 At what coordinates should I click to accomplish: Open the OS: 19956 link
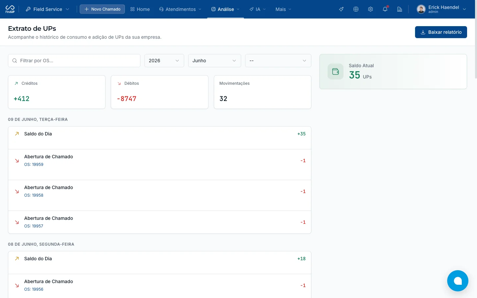34,289
